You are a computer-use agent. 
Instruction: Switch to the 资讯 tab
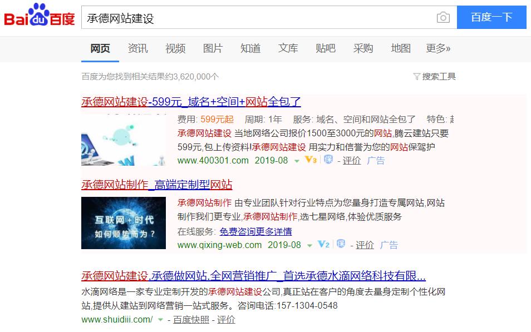[138, 48]
